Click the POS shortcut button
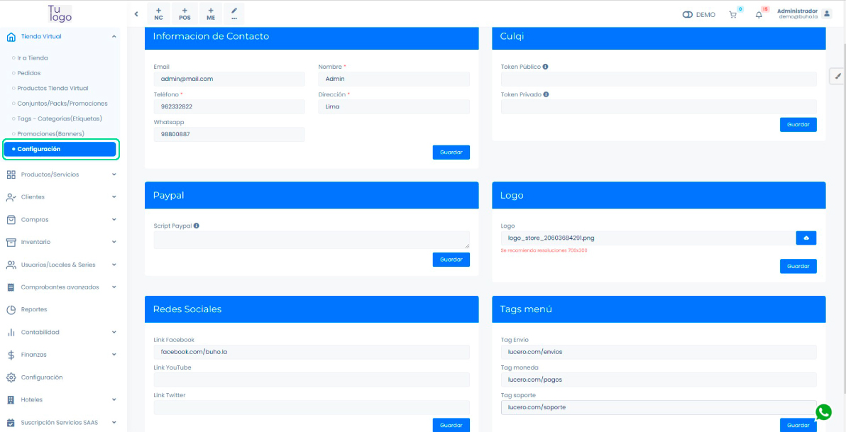This screenshot has width=846, height=432. tap(185, 13)
